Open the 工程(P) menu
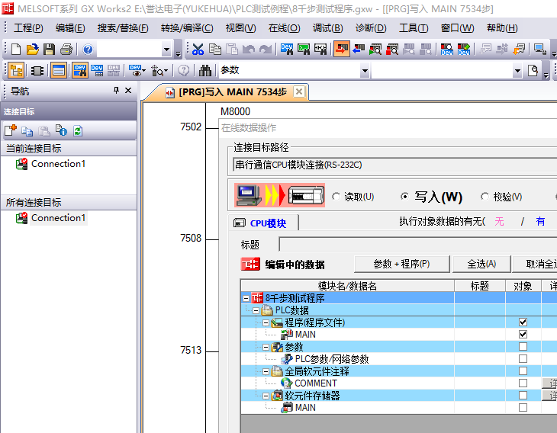The image size is (557, 433). 28,28
